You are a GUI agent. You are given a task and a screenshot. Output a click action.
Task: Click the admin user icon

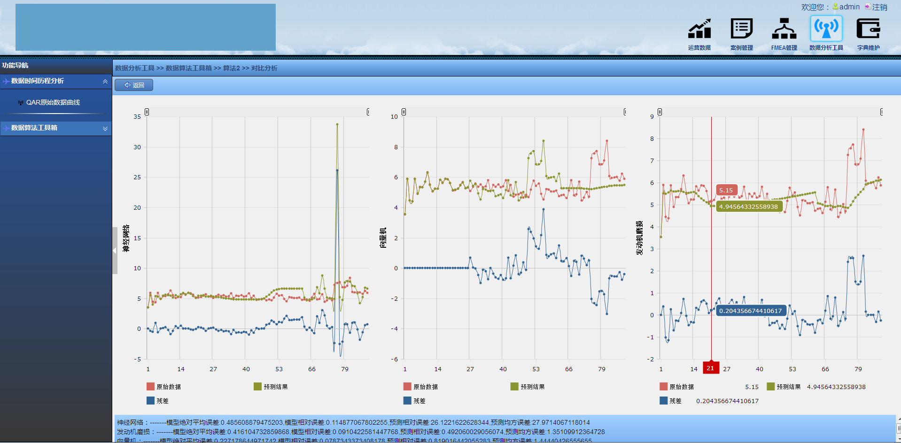click(x=836, y=7)
